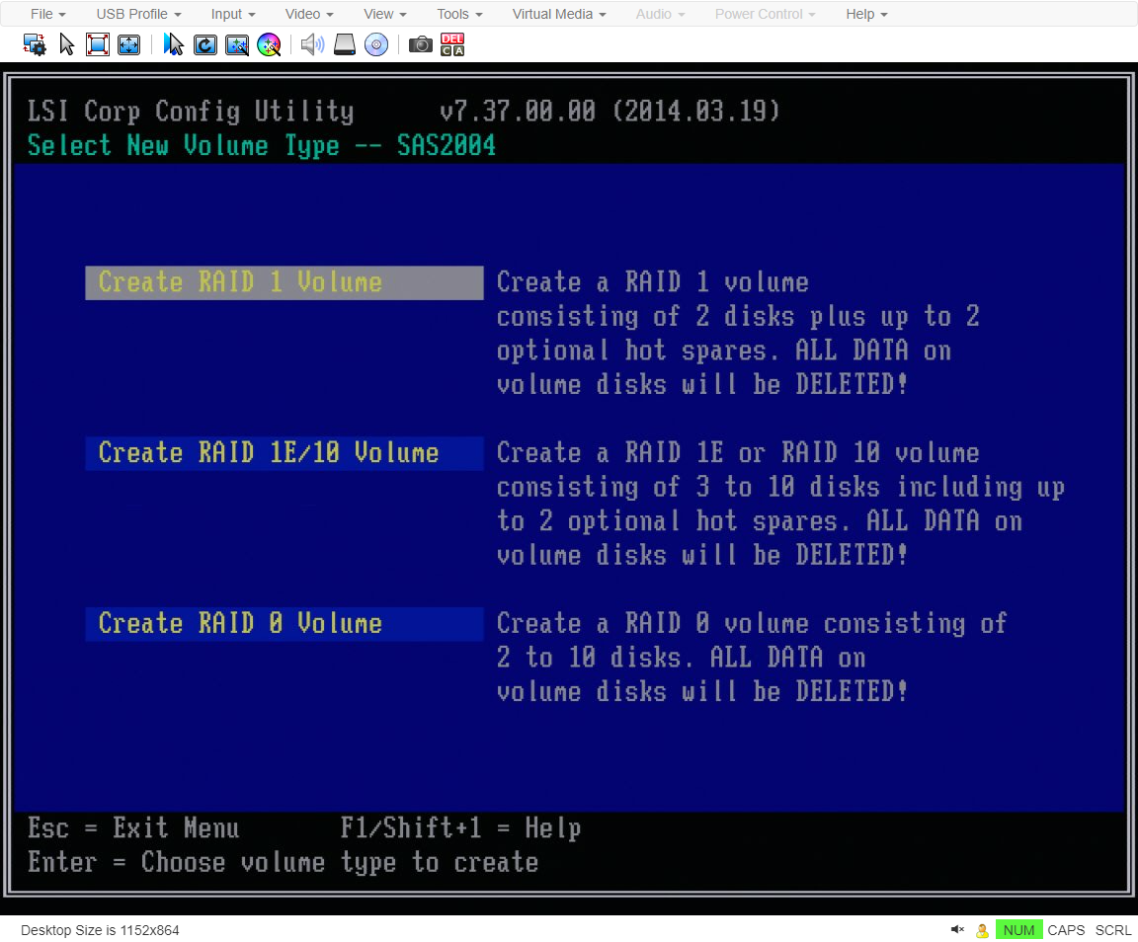The image size is (1138, 942).
Task: Click the Ctrl+Alt+Del icon
Action: point(452,45)
